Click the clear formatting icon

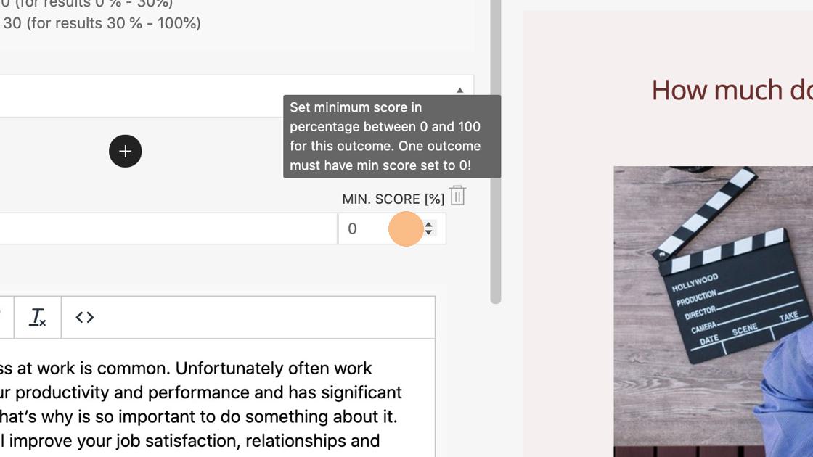pos(38,317)
